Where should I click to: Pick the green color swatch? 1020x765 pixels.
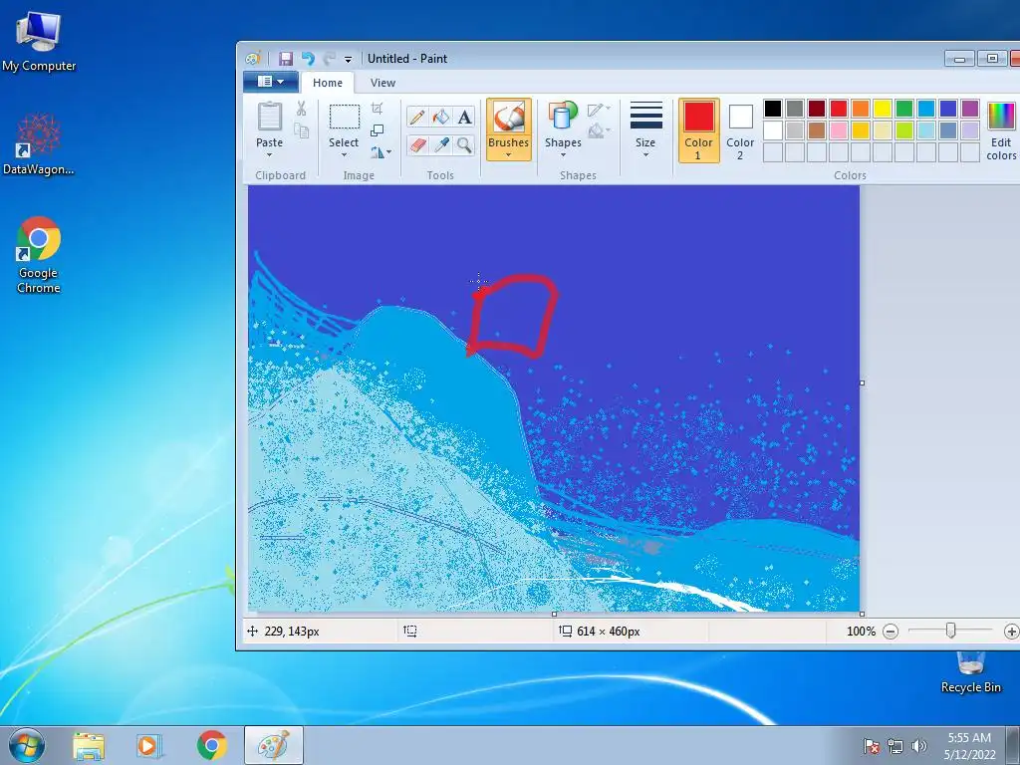point(904,108)
